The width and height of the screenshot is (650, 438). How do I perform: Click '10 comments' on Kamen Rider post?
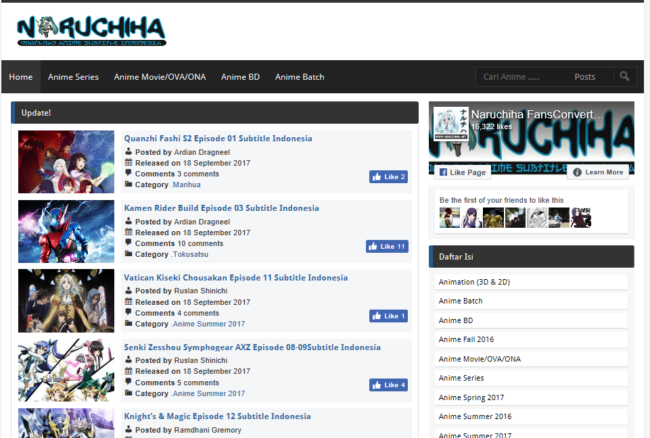pyautogui.click(x=200, y=243)
